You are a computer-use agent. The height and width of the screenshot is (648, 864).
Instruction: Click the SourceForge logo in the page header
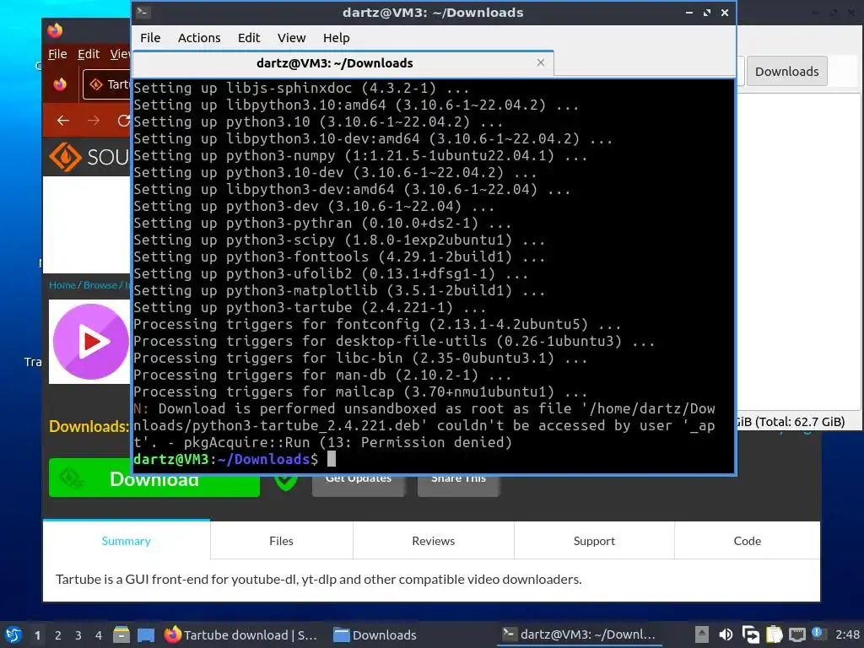click(89, 157)
